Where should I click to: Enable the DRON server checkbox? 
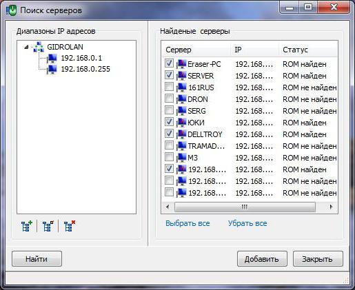click(x=169, y=98)
